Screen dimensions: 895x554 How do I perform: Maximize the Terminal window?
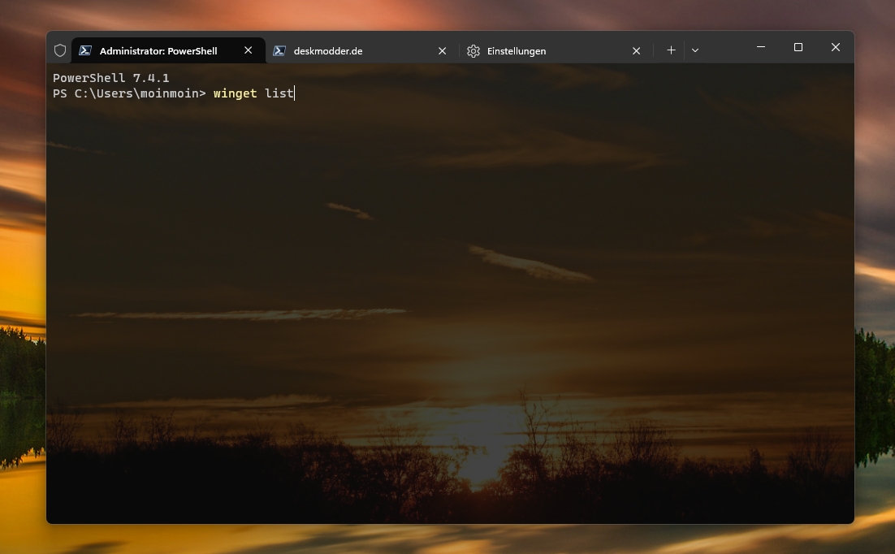[798, 47]
